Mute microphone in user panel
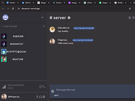135x101 pixels. coord(37,97)
